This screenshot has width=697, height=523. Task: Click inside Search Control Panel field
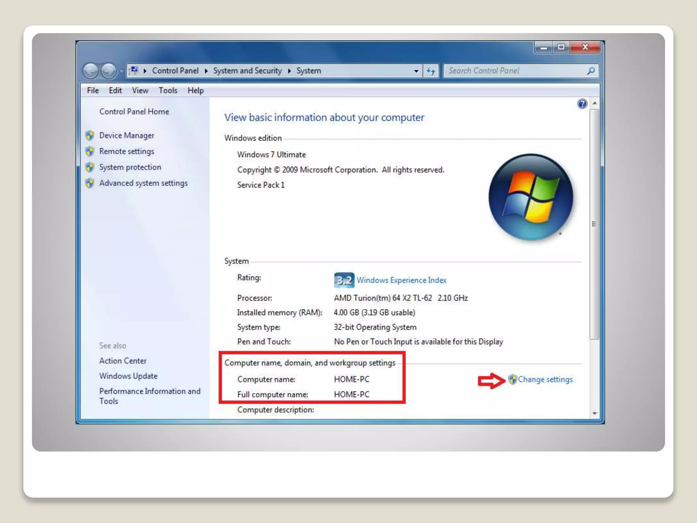coord(510,71)
